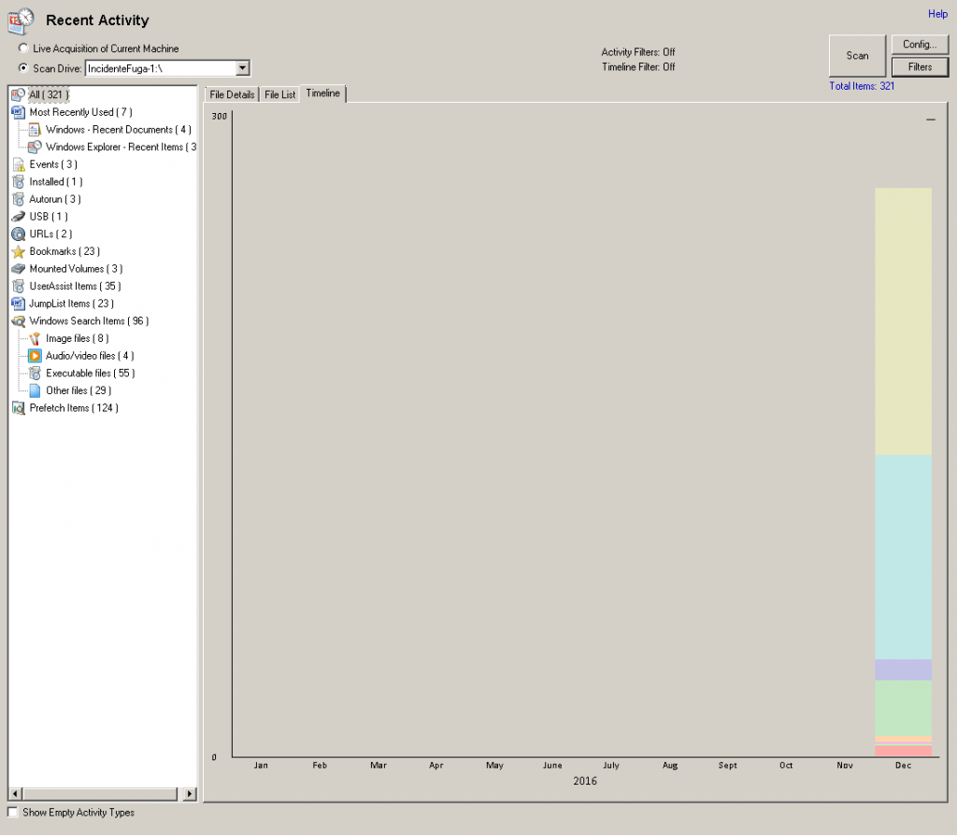Select the Image files icon
Screen dimensions: 957x836
pyautogui.click(x=35, y=338)
